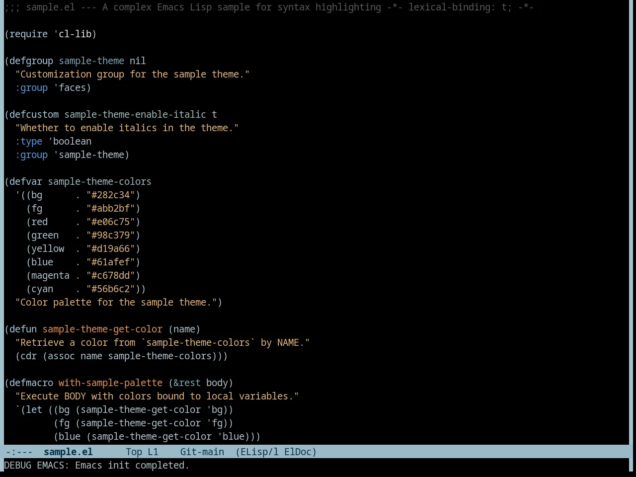Click 'sample-theme-colors' after defvar
Viewport: 636px width, 477px height.
coord(99,181)
